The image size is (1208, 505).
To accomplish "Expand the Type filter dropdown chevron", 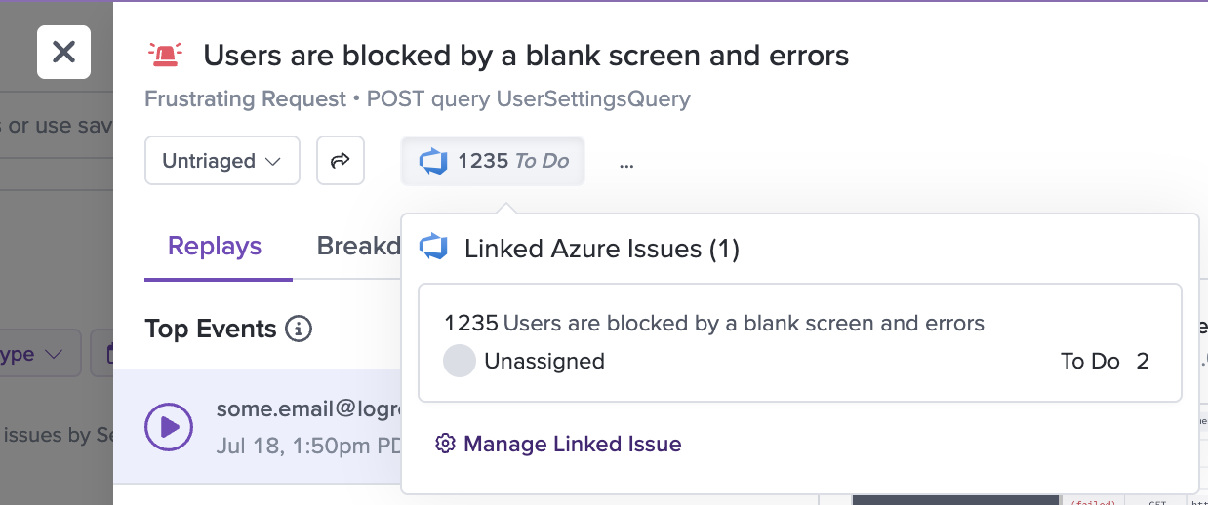I will tap(55, 354).
